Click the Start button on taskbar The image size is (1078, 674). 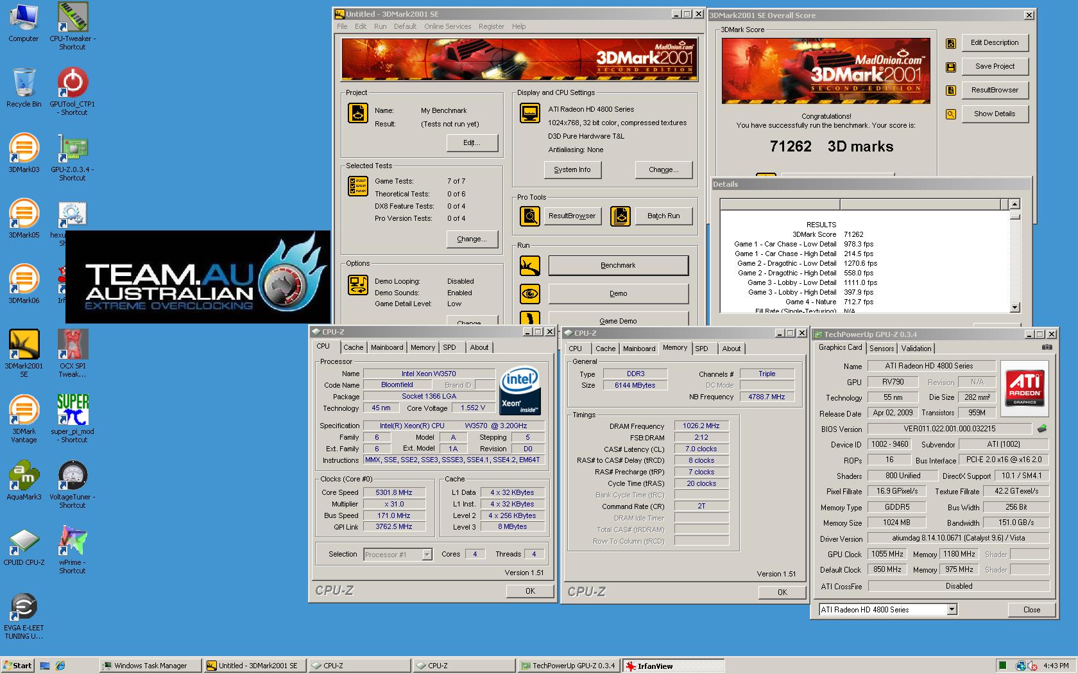18,666
